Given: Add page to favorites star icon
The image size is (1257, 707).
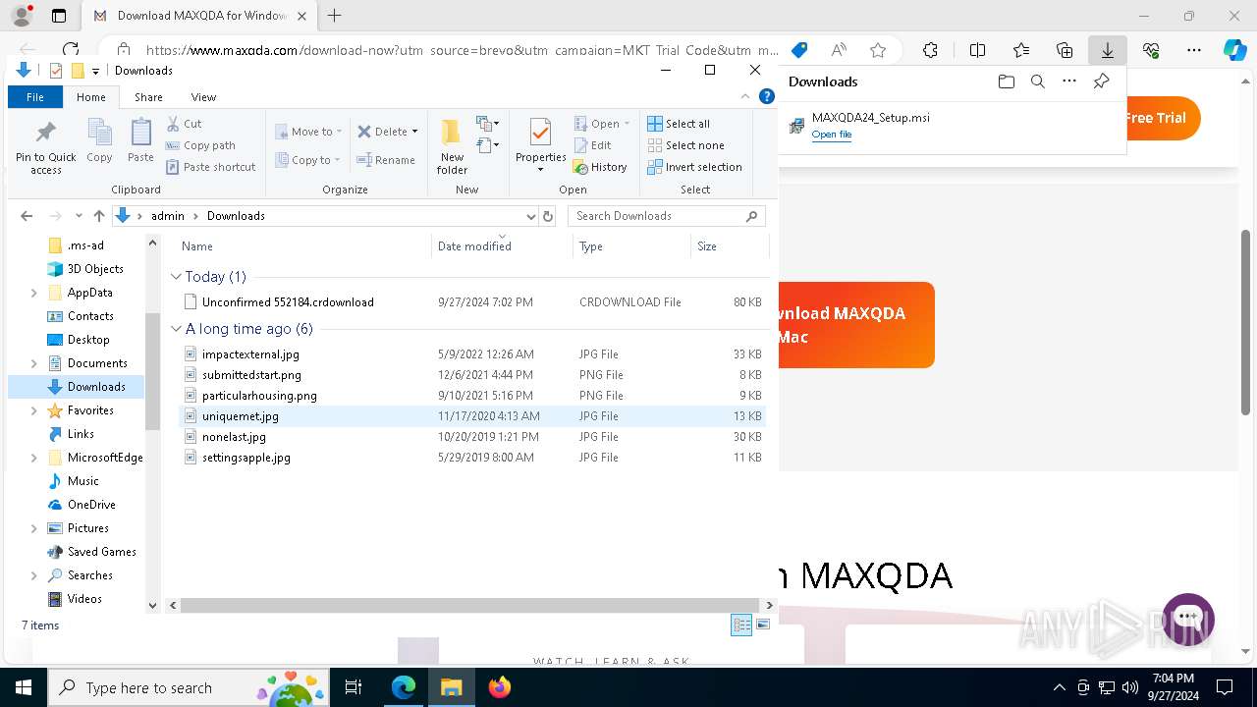Looking at the screenshot, I should (878, 50).
